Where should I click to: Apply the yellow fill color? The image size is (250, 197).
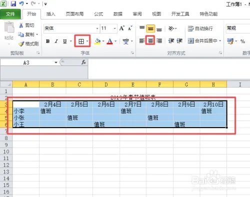coord(97,41)
